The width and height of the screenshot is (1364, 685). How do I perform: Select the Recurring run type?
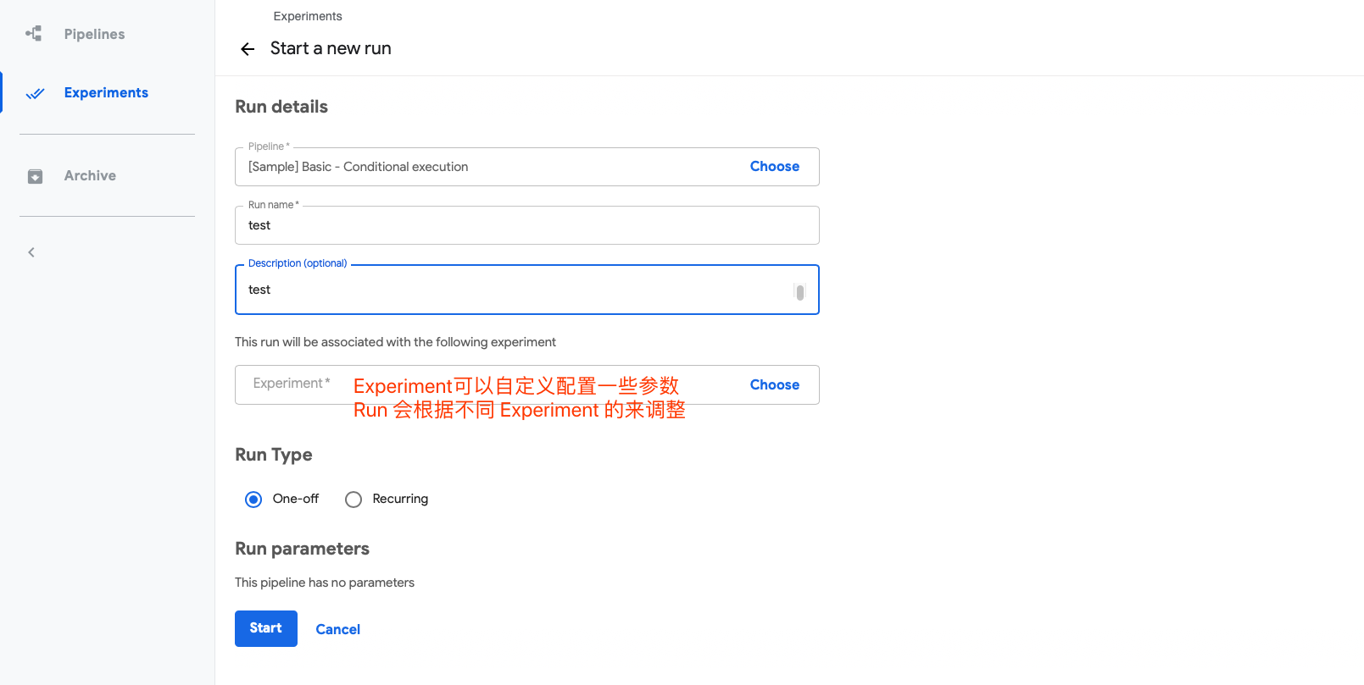coord(354,500)
